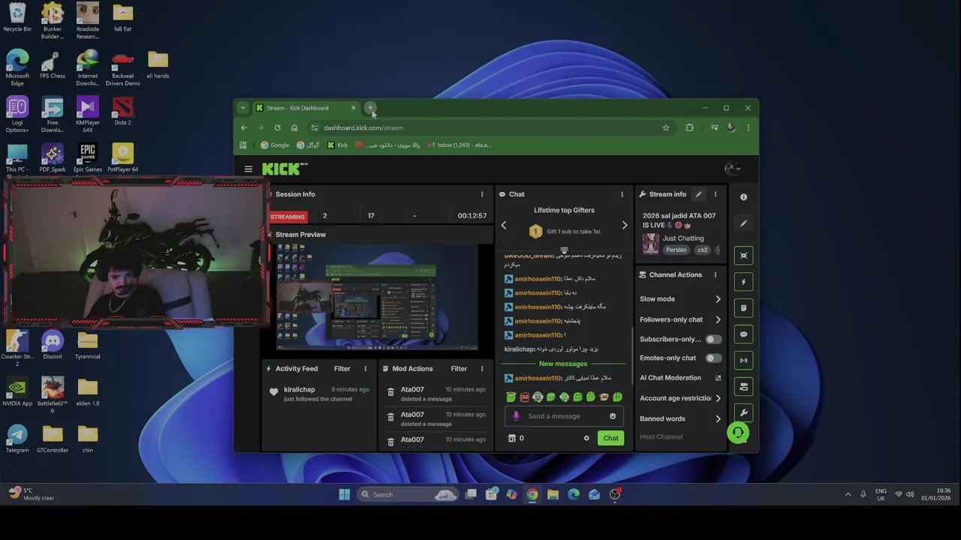Click the wrench icon in right sidebar
The width and height of the screenshot is (961, 540).
point(743,413)
